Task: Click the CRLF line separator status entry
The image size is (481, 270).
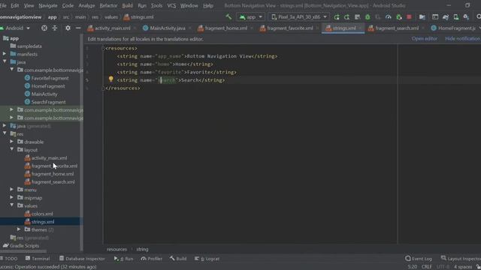Action: click(427, 267)
